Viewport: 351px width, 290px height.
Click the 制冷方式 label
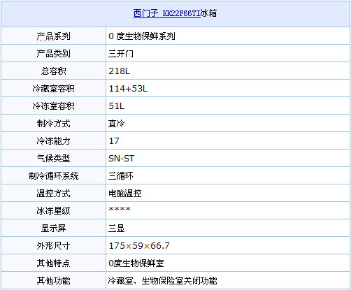click(53, 124)
